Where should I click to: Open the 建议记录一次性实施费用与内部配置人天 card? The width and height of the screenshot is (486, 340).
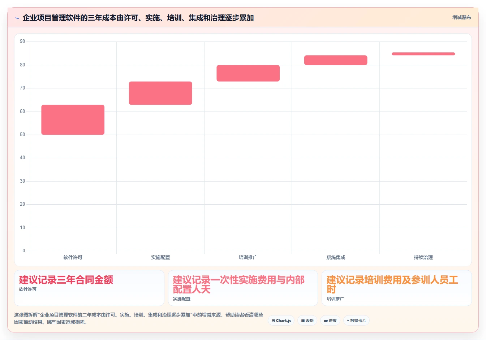(x=243, y=288)
